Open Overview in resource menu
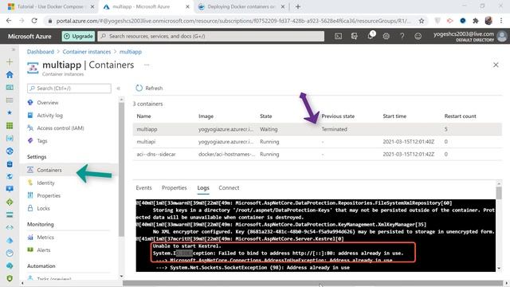The width and height of the screenshot is (510, 287). coord(48,103)
